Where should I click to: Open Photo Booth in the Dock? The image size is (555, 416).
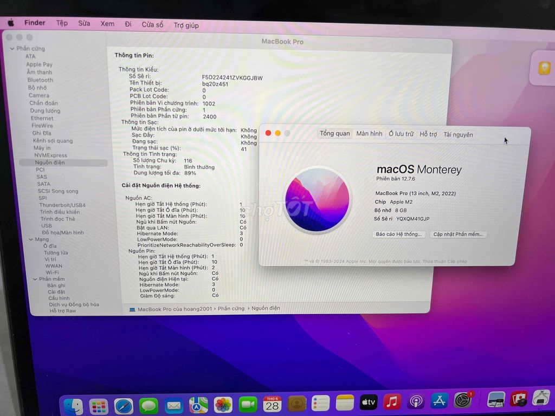(x=519, y=399)
